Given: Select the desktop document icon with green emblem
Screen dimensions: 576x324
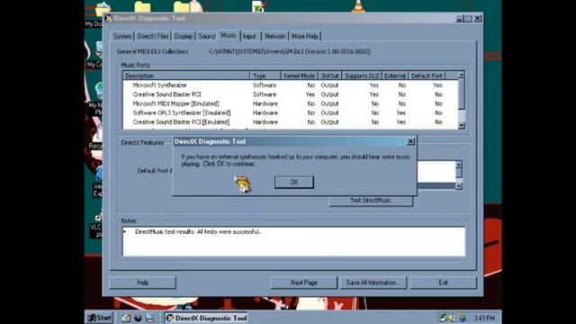Looking at the screenshot, I should tap(259, 6).
